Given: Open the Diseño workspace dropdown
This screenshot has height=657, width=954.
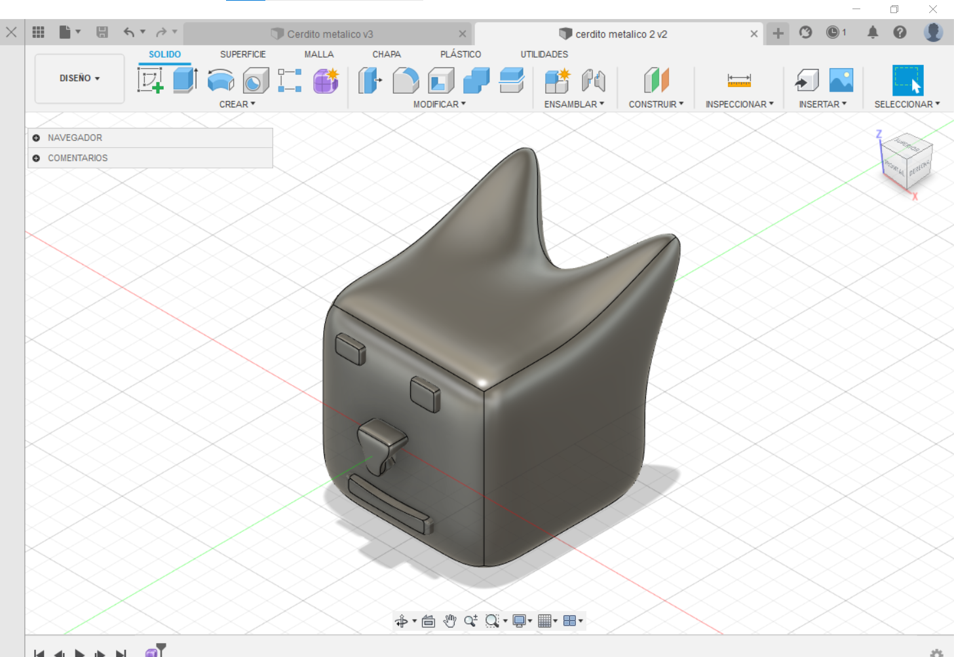Looking at the screenshot, I should point(79,78).
